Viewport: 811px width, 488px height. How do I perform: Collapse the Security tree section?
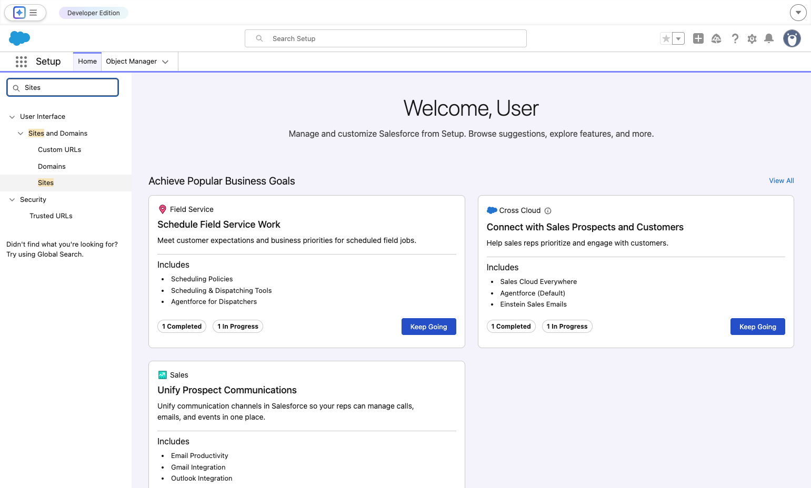[12, 200]
